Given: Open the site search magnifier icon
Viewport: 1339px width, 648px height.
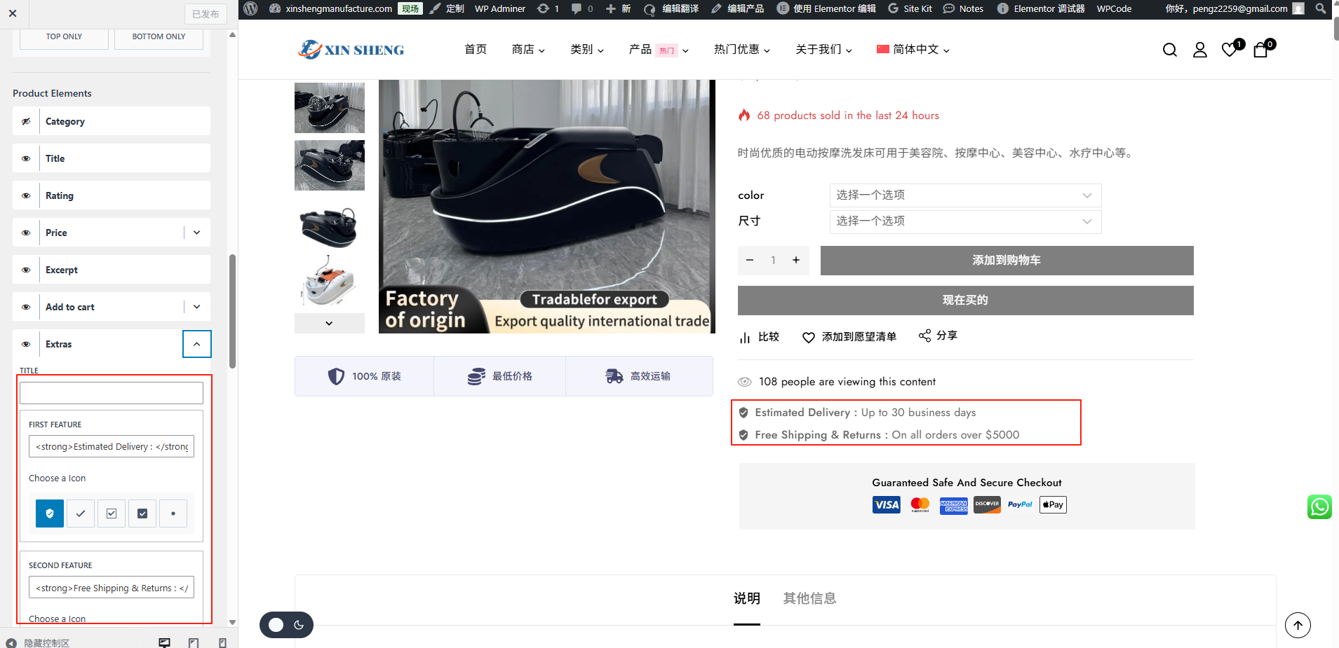Looking at the screenshot, I should point(1169,50).
